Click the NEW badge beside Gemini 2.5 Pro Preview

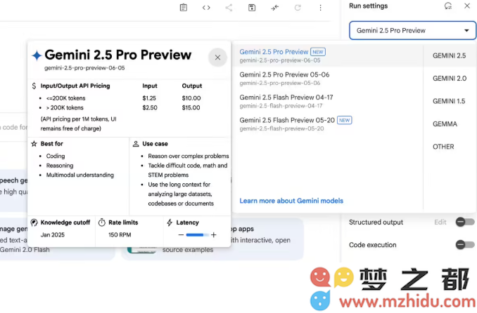pyautogui.click(x=318, y=52)
